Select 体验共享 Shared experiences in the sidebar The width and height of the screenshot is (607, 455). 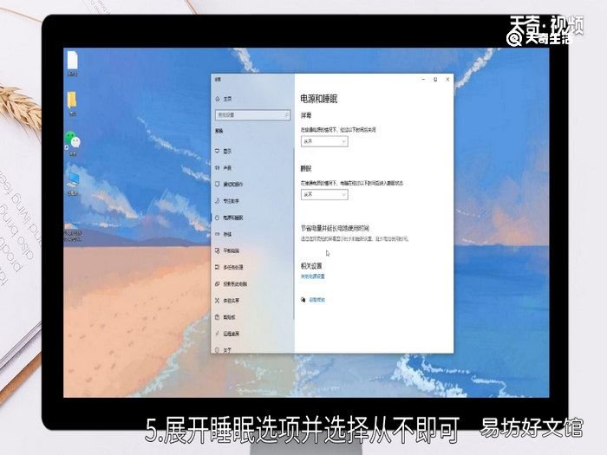coord(227,301)
